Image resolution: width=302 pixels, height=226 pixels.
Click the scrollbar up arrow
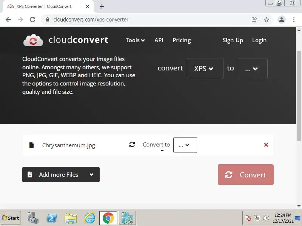(299, 30)
